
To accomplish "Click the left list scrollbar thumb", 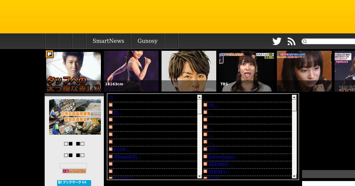I will click(199, 107).
